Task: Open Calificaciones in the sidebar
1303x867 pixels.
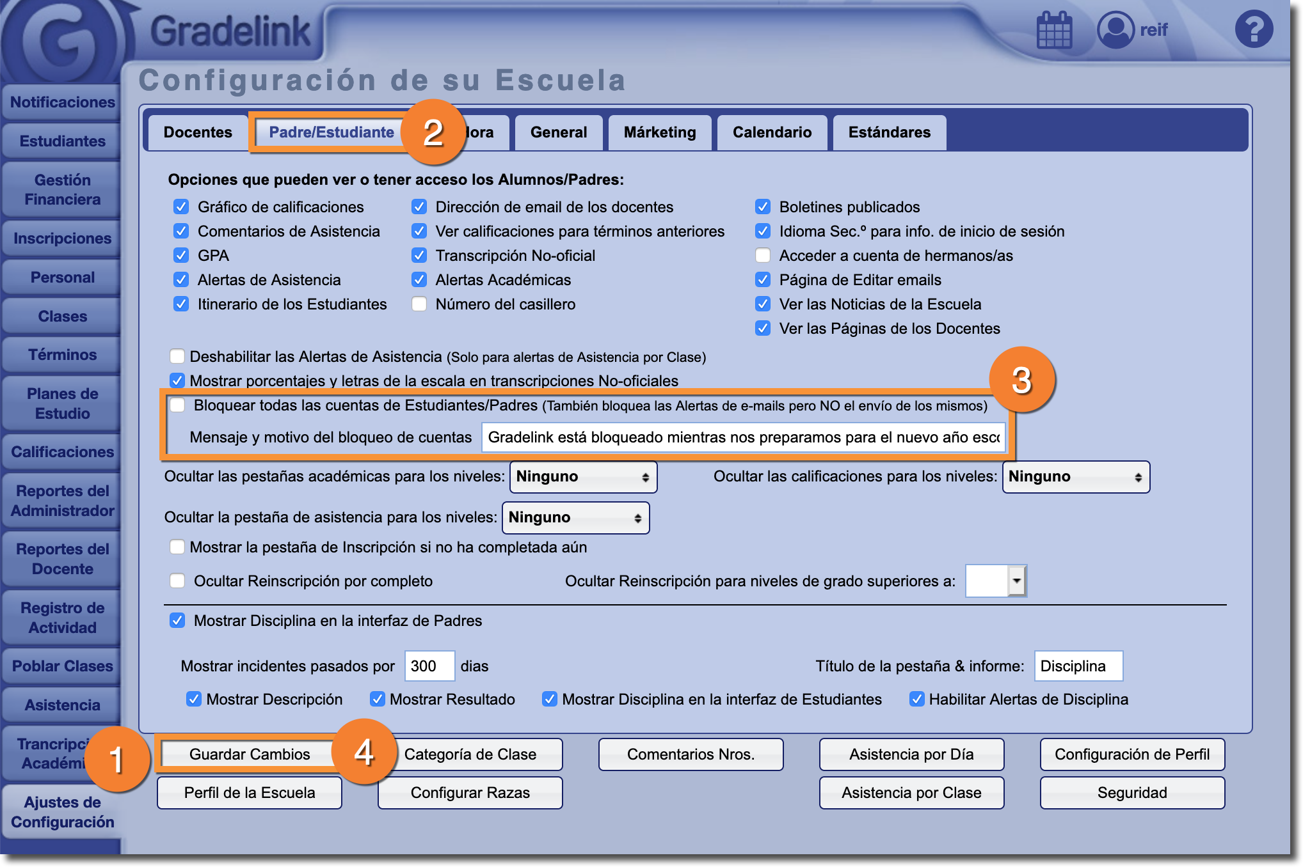Action: [62, 452]
